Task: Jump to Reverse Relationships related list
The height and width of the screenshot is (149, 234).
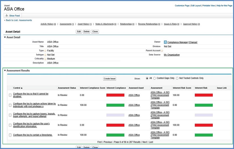Action: 149,24
